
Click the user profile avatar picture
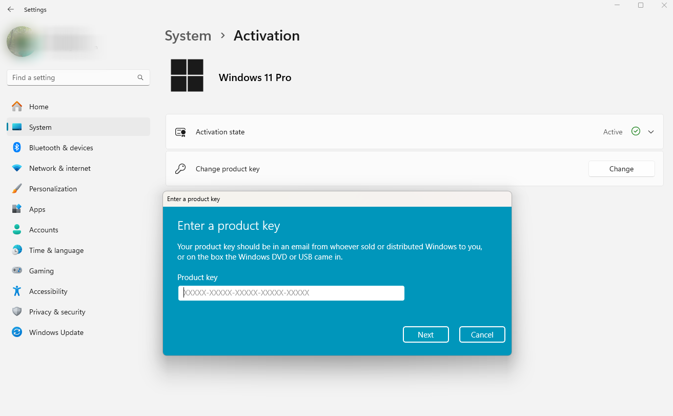(22, 42)
